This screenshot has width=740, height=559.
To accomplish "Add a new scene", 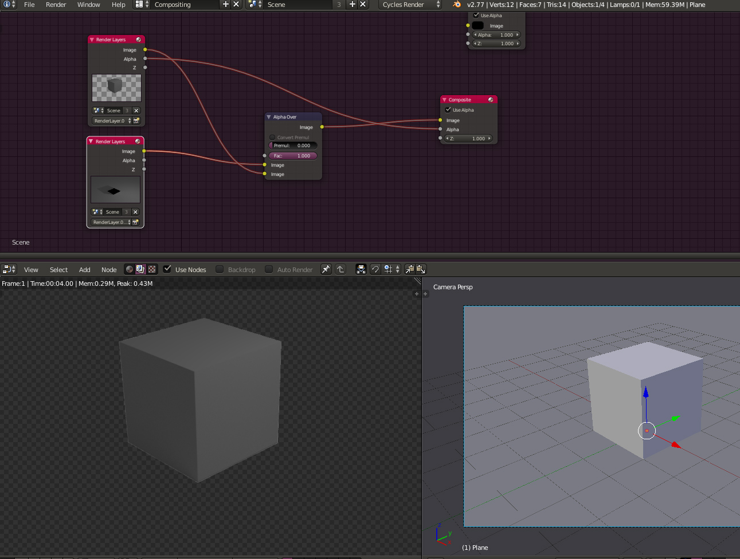I will point(353,4).
